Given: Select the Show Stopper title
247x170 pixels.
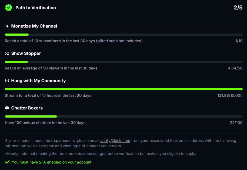Looking at the screenshot, I should (26, 54).
